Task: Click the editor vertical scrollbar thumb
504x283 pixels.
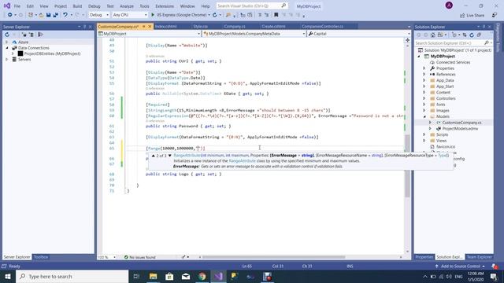Action: click(x=407, y=166)
